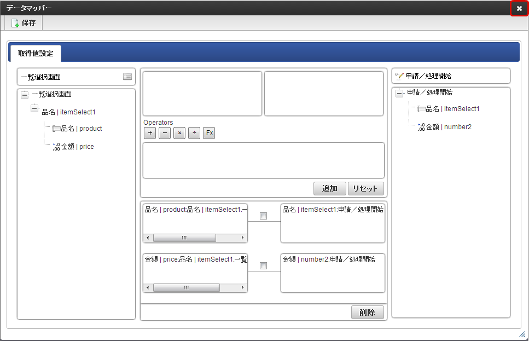This screenshot has width=529, height=341.
Task: Click left scroll arrow in product mapping box
Action: 148,238
